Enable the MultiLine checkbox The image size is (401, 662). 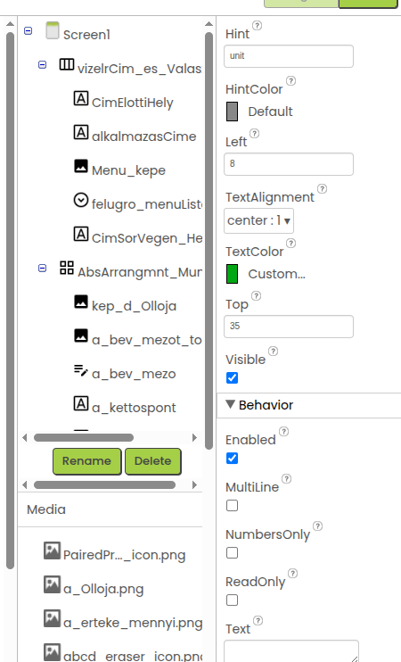click(x=233, y=505)
